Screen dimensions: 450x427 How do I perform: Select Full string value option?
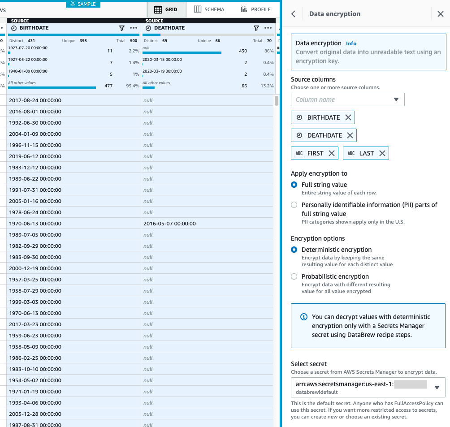click(294, 185)
